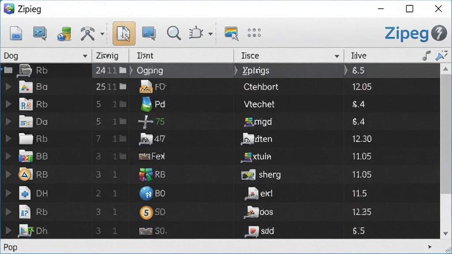Viewport: 452px width, 254px height.
Task: Click the Zipeg logo text in toolbar
Action: tap(407, 34)
